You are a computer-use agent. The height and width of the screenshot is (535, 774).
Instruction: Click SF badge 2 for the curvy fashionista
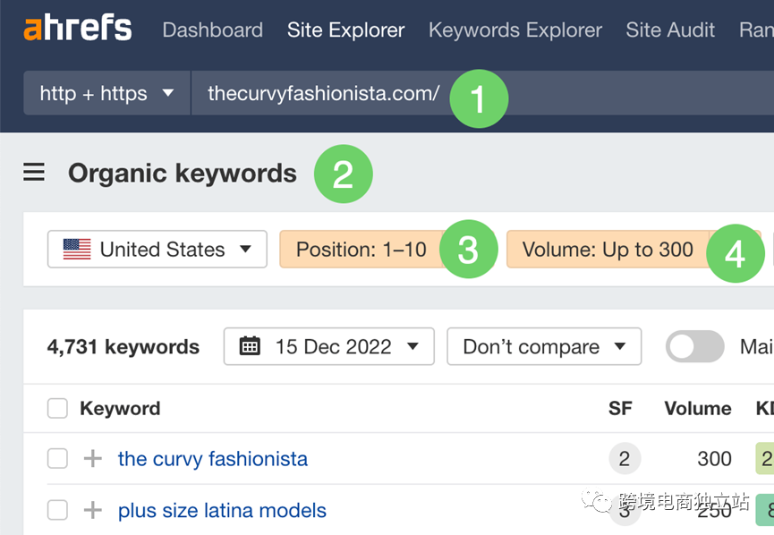pos(625,458)
